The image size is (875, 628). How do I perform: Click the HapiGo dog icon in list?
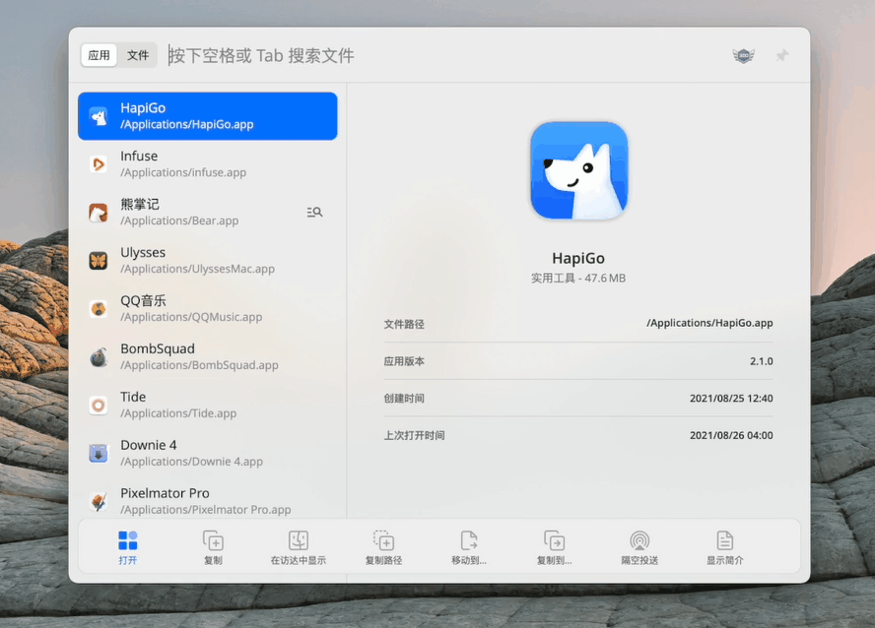99,116
